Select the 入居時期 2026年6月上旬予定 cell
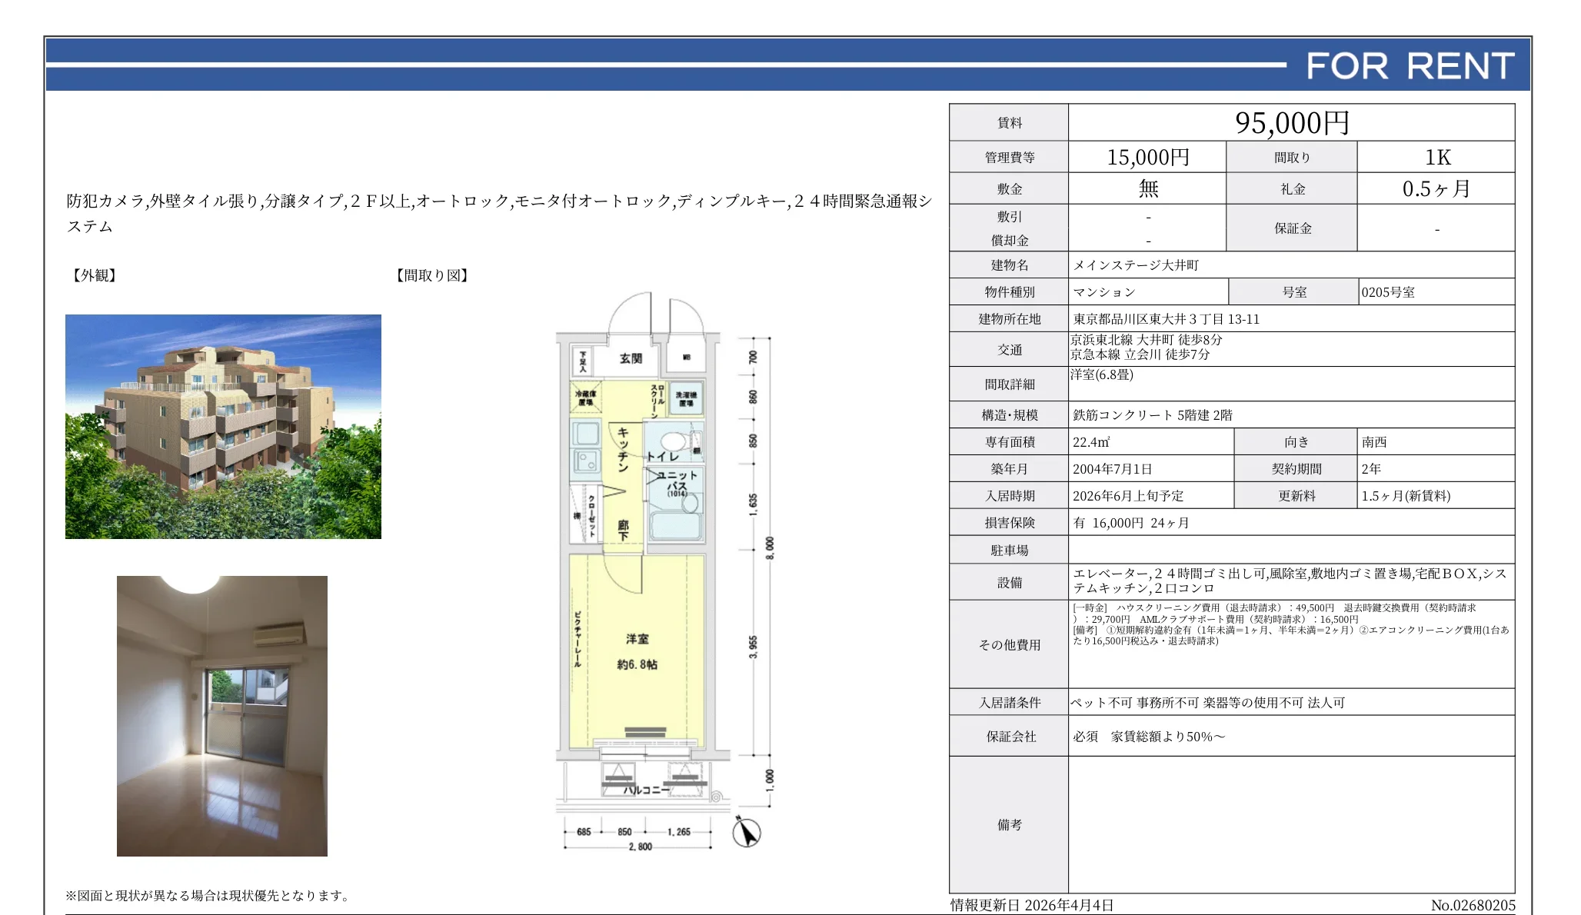This screenshot has width=1581, height=915. pos(1130,495)
